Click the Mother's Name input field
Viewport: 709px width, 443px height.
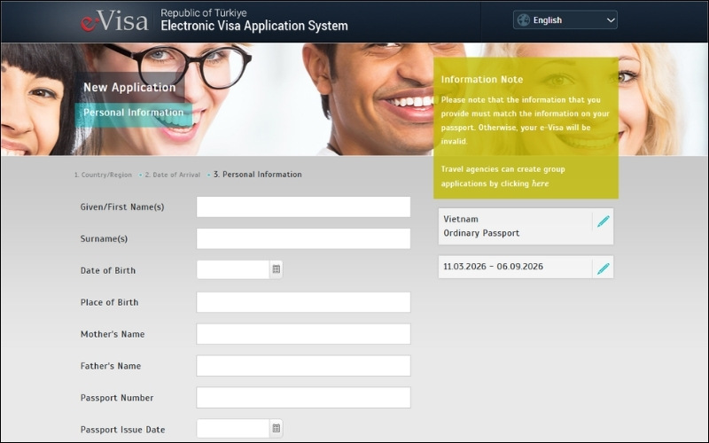tap(303, 334)
